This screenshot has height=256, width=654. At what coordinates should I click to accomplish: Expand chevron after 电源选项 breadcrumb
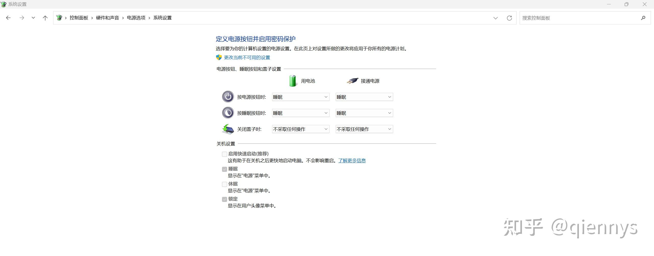pyautogui.click(x=149, y=18)
